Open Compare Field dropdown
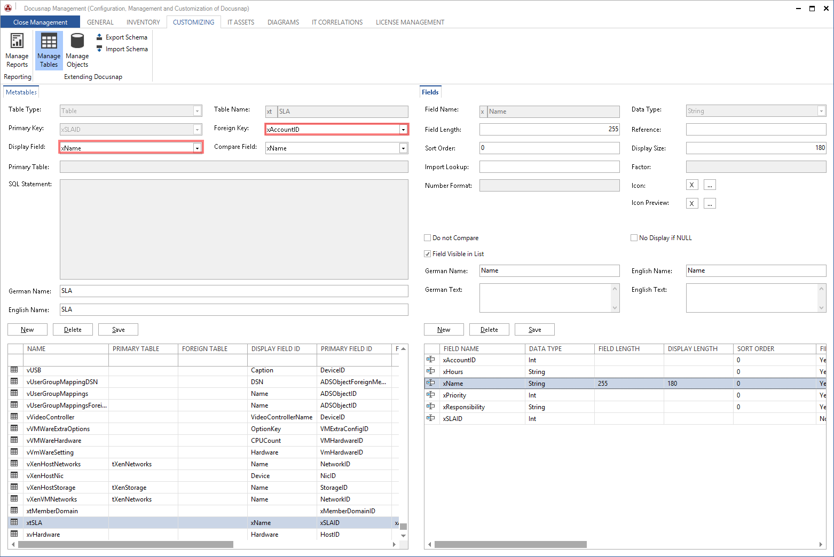 (403, 148)
